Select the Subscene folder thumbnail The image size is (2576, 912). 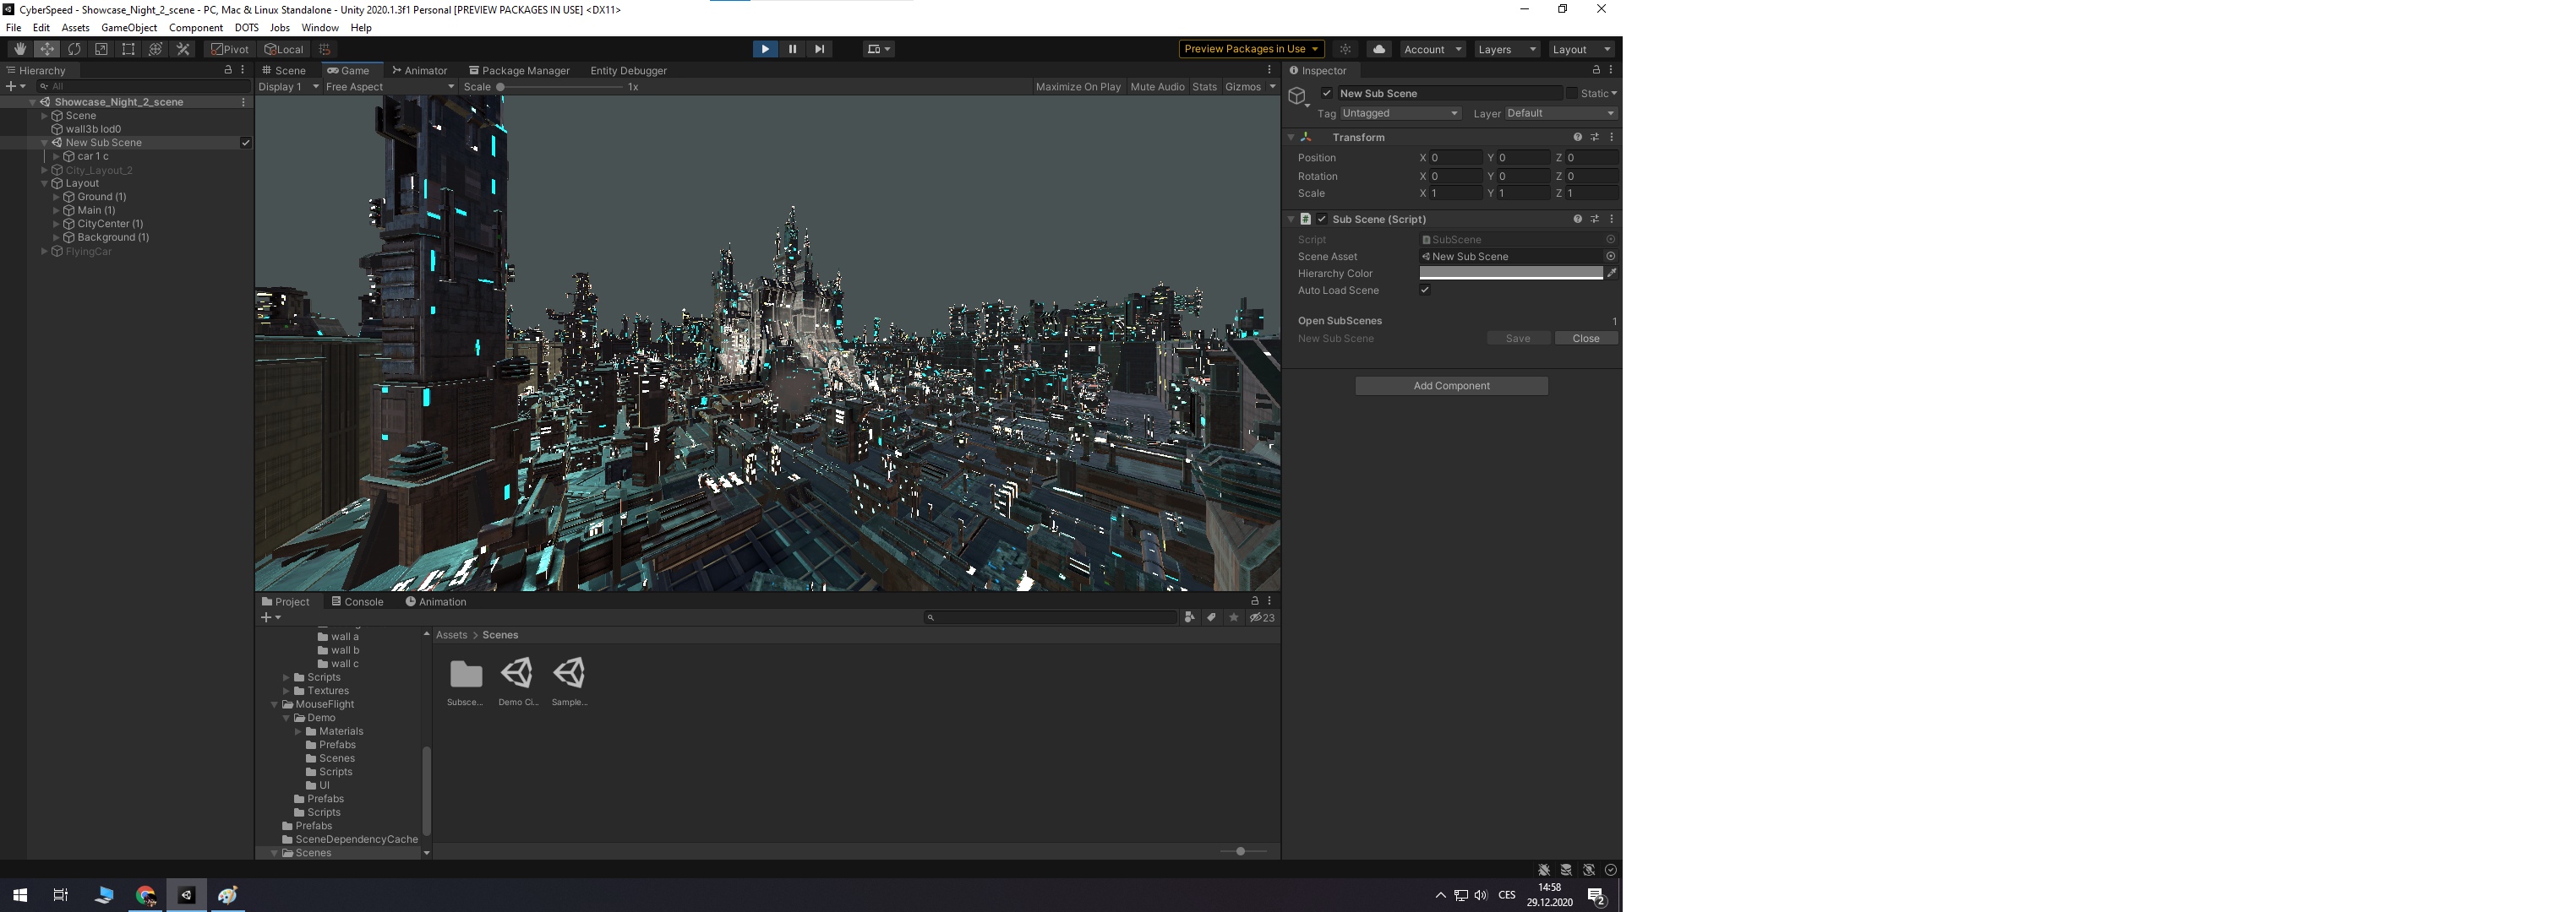pos(465,682)
